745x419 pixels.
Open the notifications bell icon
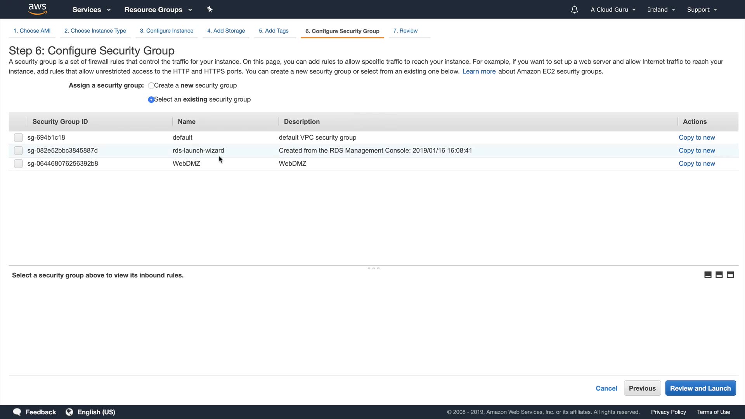tap(574, 10)
